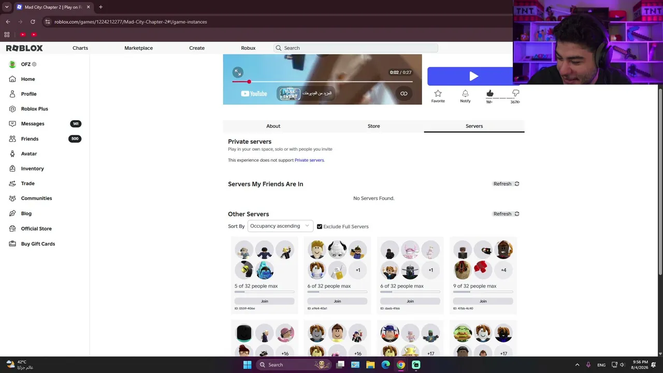Reload the page in the browser
The width and height of the screenshot is (663, 373).
point(33,22)
